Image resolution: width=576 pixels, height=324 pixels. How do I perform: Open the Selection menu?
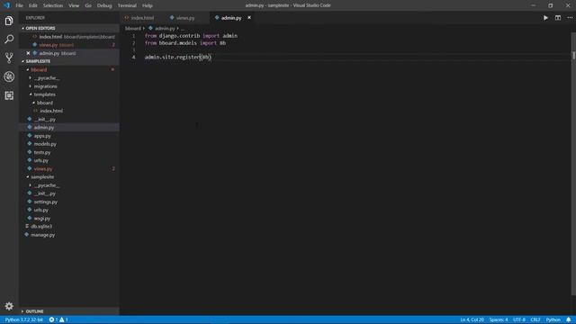pos(53,5)
